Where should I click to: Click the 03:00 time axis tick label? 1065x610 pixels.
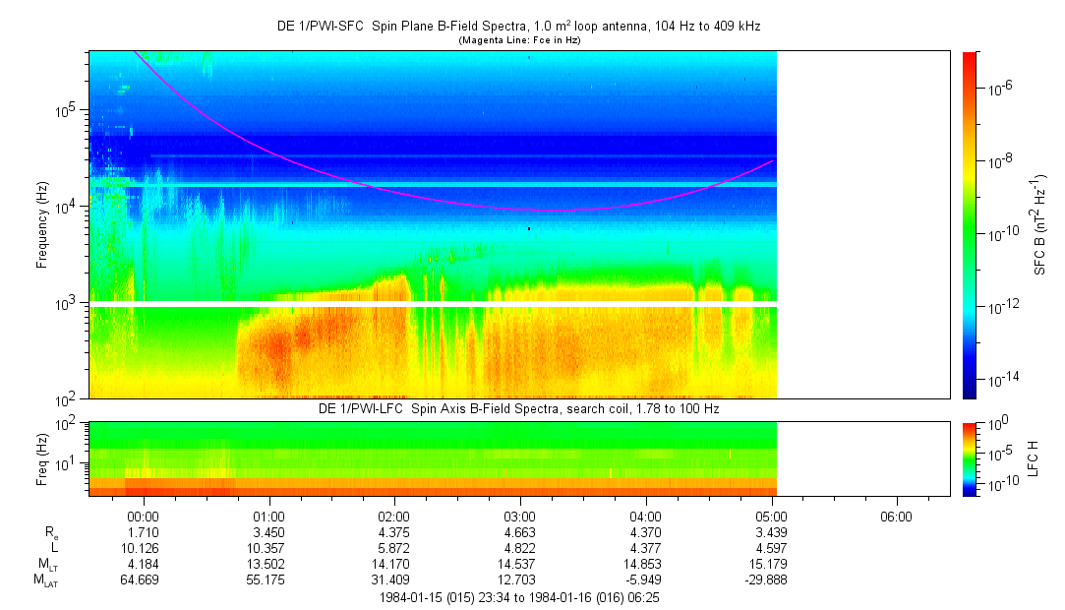(x=519, y=516)
